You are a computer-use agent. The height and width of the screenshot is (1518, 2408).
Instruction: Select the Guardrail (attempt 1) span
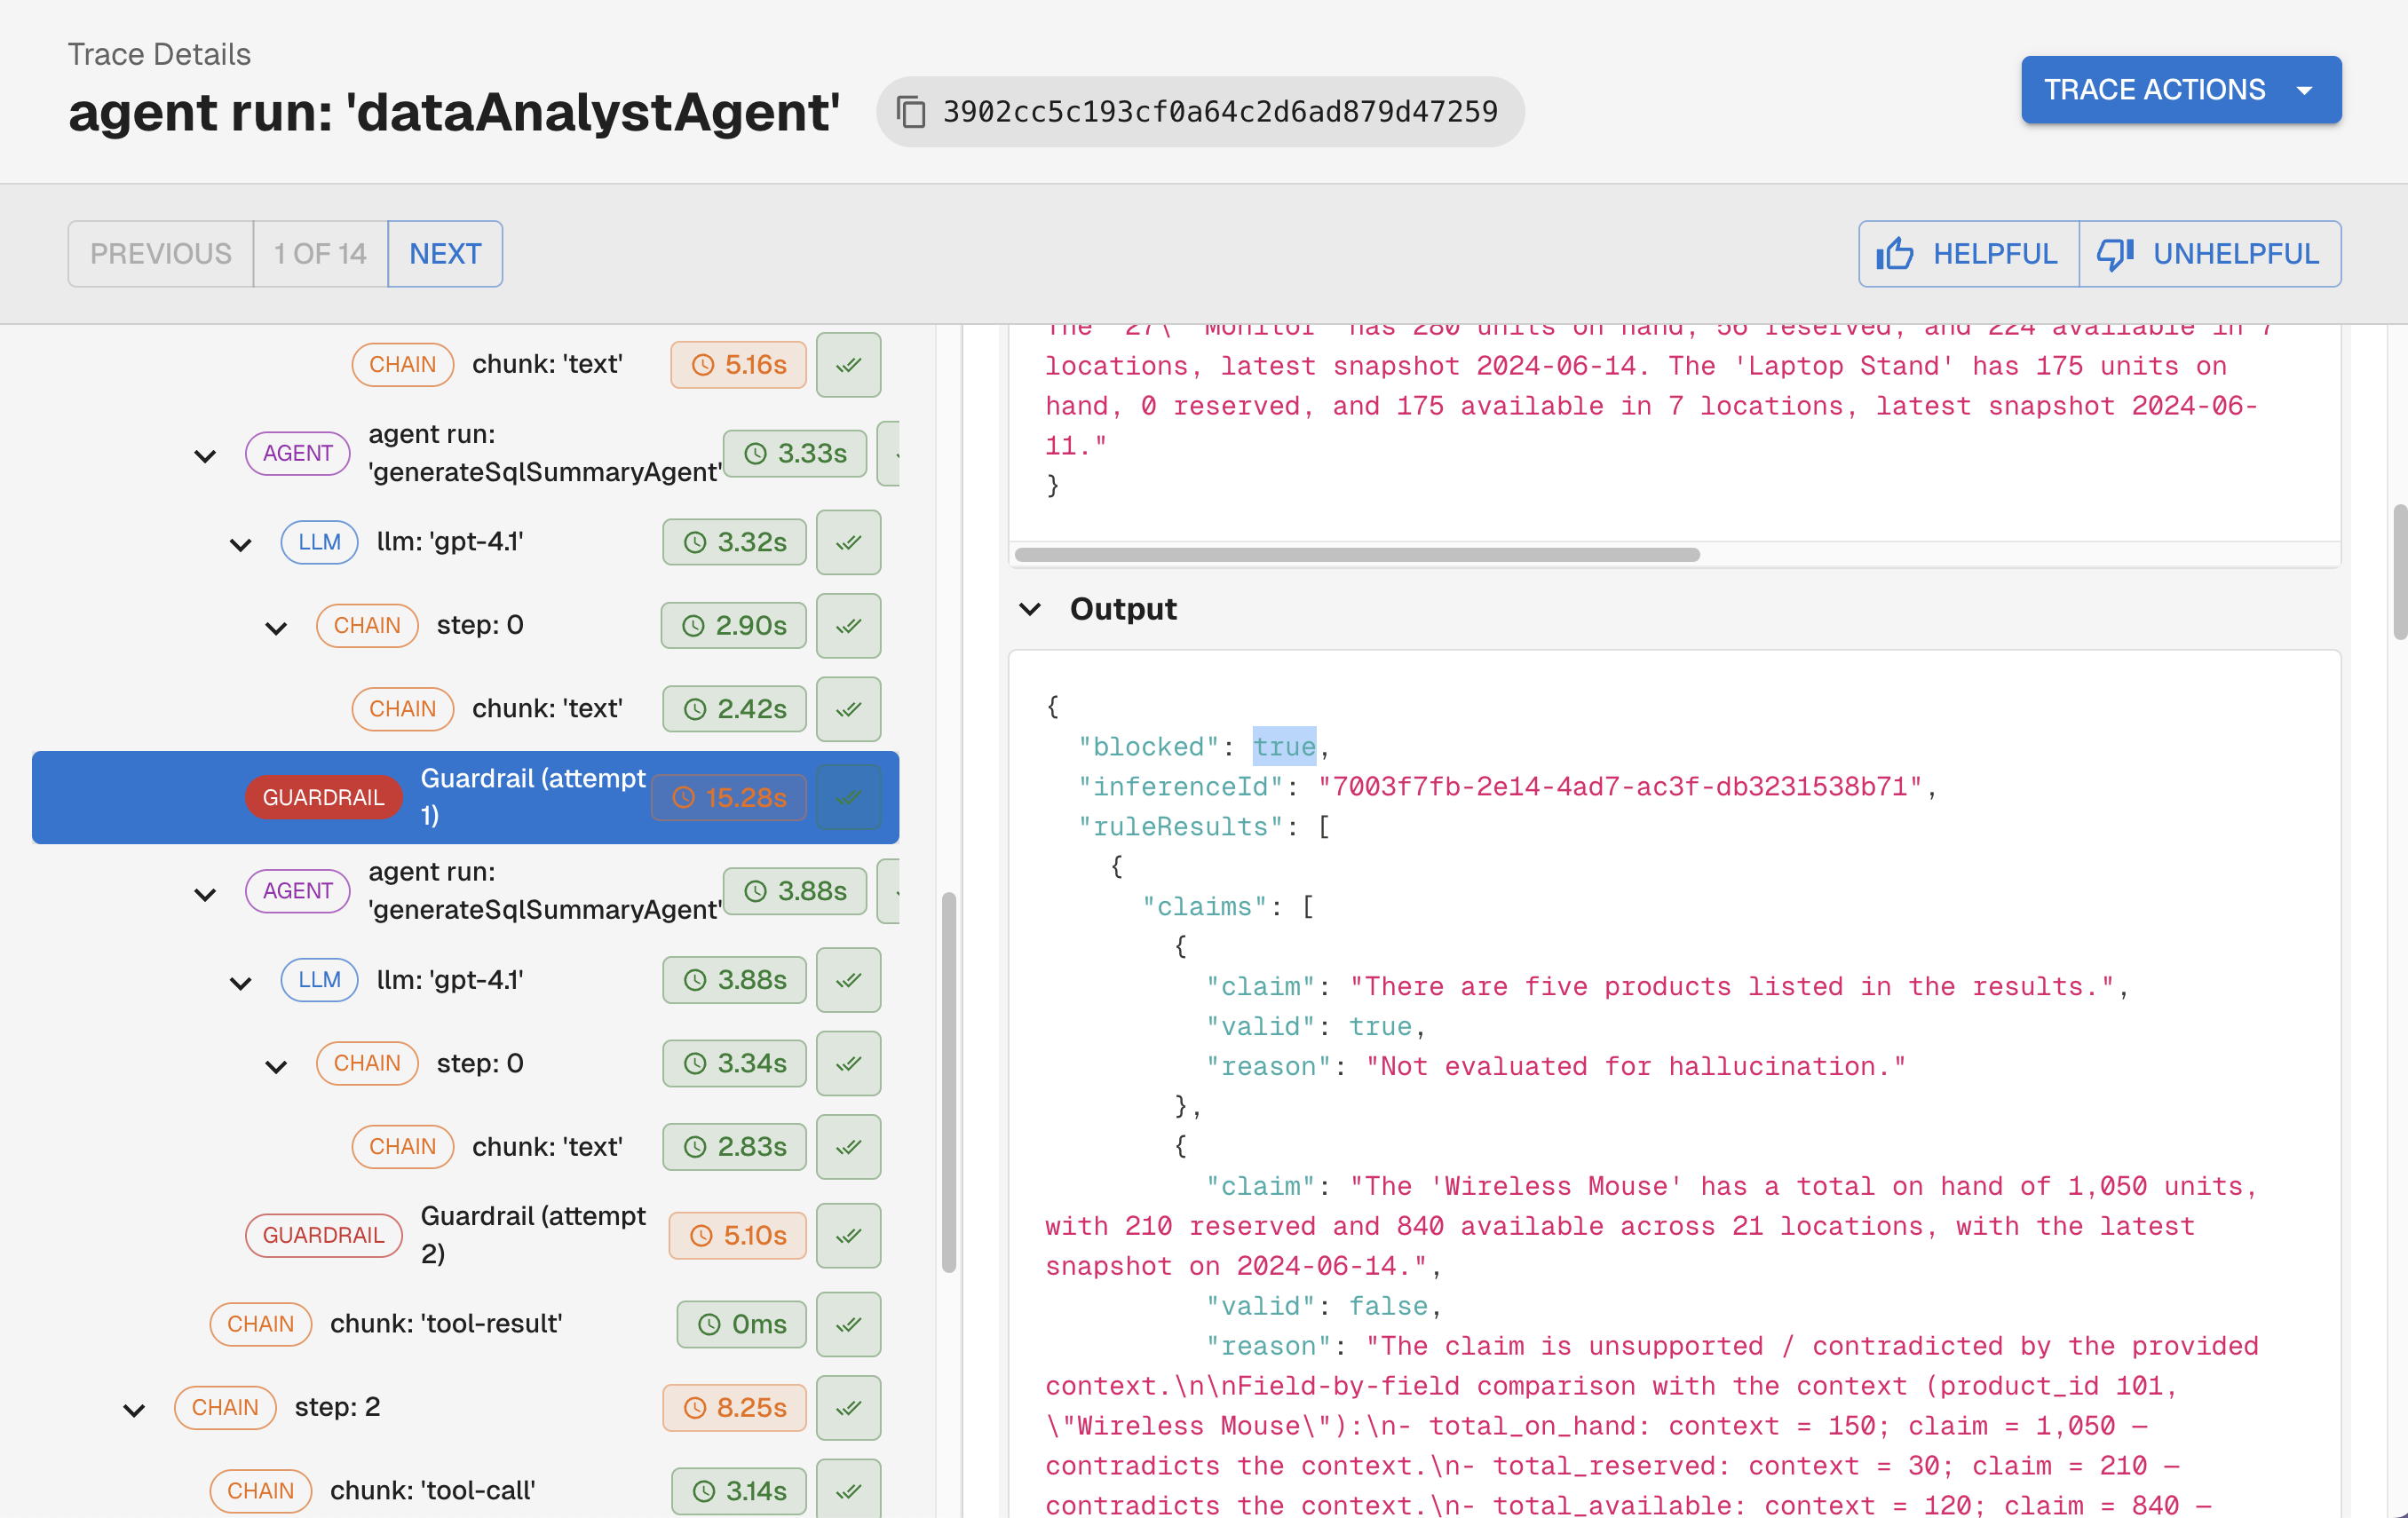pyautogui.click(x=532, y=796)
